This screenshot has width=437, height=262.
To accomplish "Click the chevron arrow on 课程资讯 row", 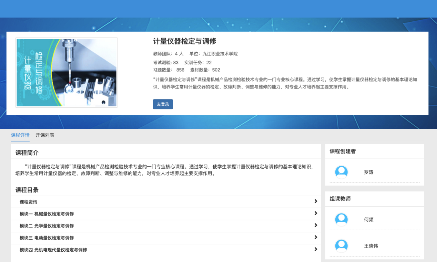I will click(315, 201).
